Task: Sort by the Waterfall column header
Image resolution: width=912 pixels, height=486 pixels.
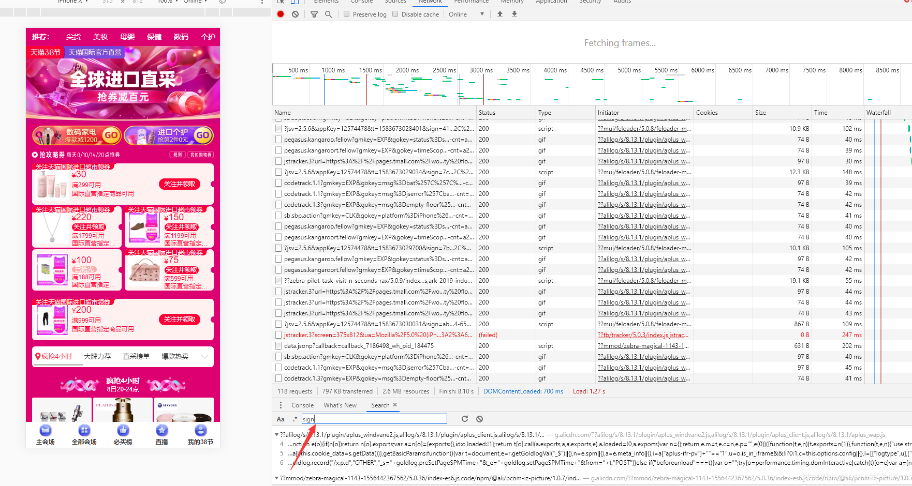Action: point(888,113)
